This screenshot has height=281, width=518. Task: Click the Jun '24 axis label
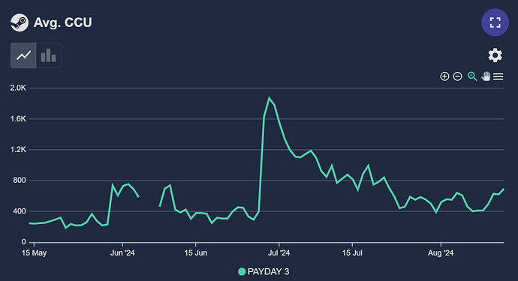[x=122, y=253]
